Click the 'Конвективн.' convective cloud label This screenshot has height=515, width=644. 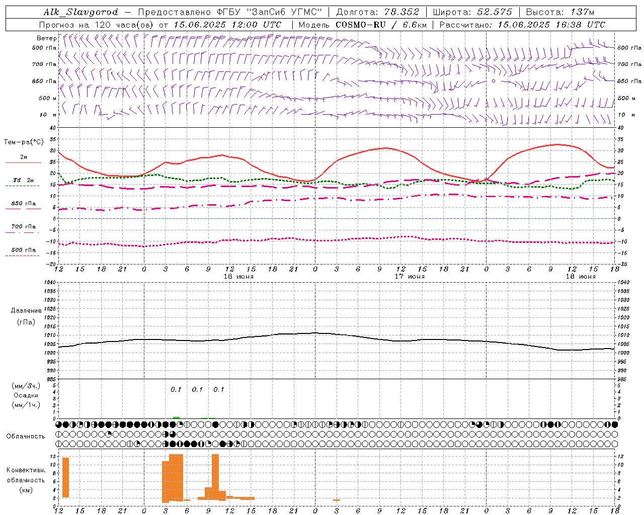26,470
